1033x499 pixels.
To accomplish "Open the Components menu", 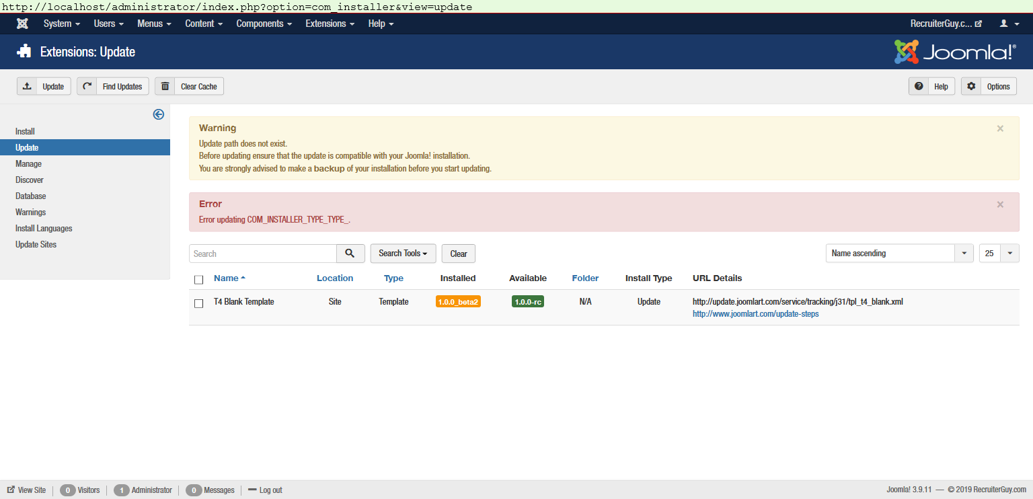I will point(264,24).
